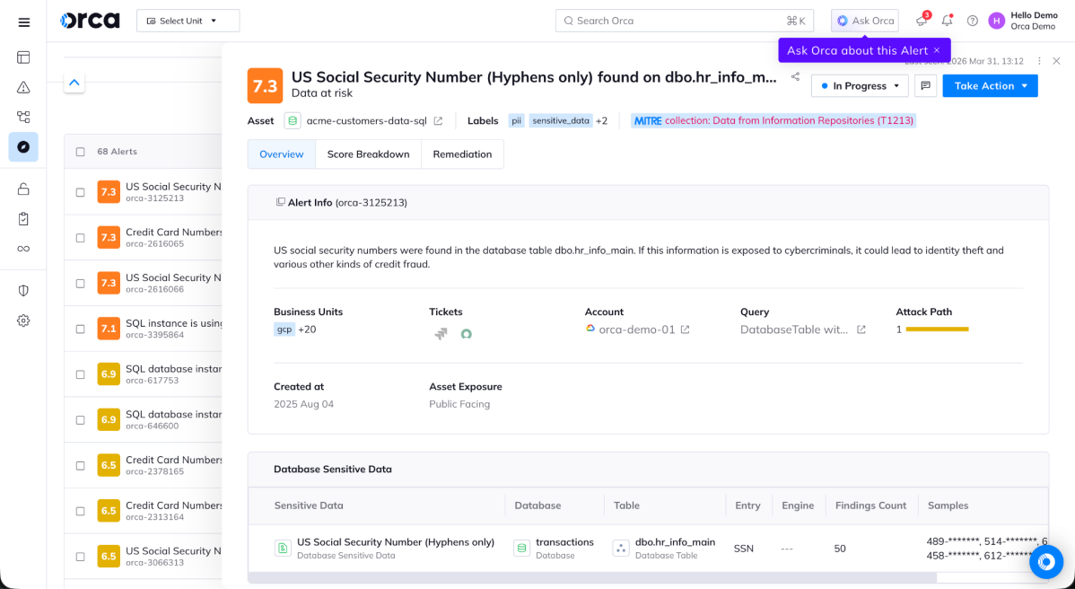Click the gcp business unit tag
The width and height of the screenshot is (1075, 589).
[x=284, y=330]
